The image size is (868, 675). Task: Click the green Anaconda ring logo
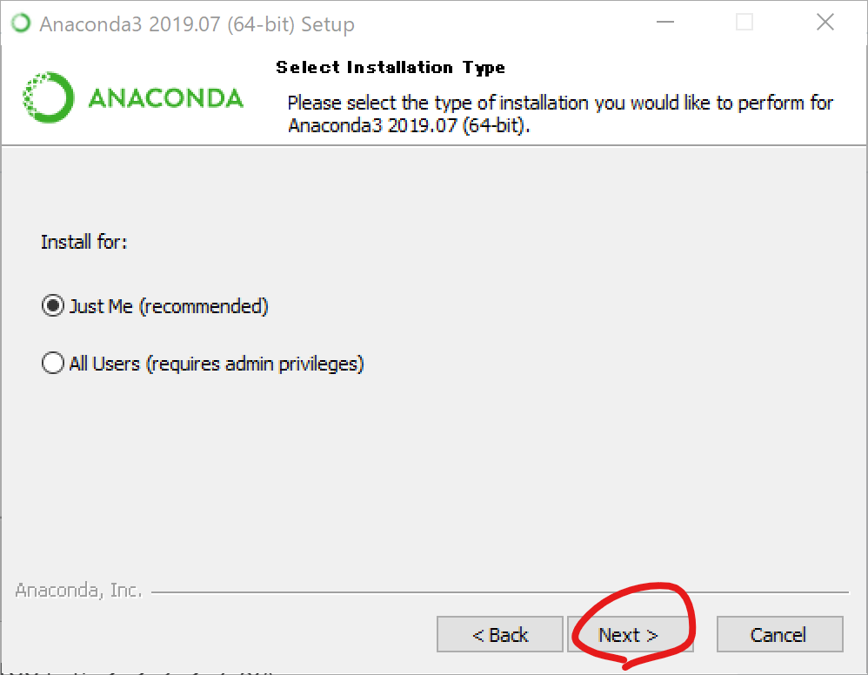click(48, 97)
